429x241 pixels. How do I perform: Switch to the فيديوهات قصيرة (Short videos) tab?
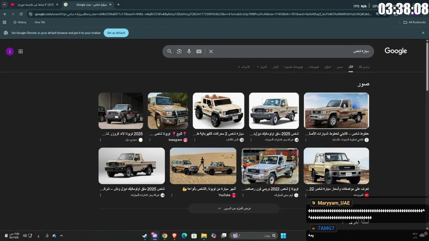(x=294, y=67)
